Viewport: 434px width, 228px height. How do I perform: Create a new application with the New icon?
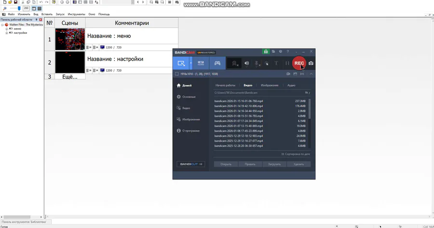point(5,2)
